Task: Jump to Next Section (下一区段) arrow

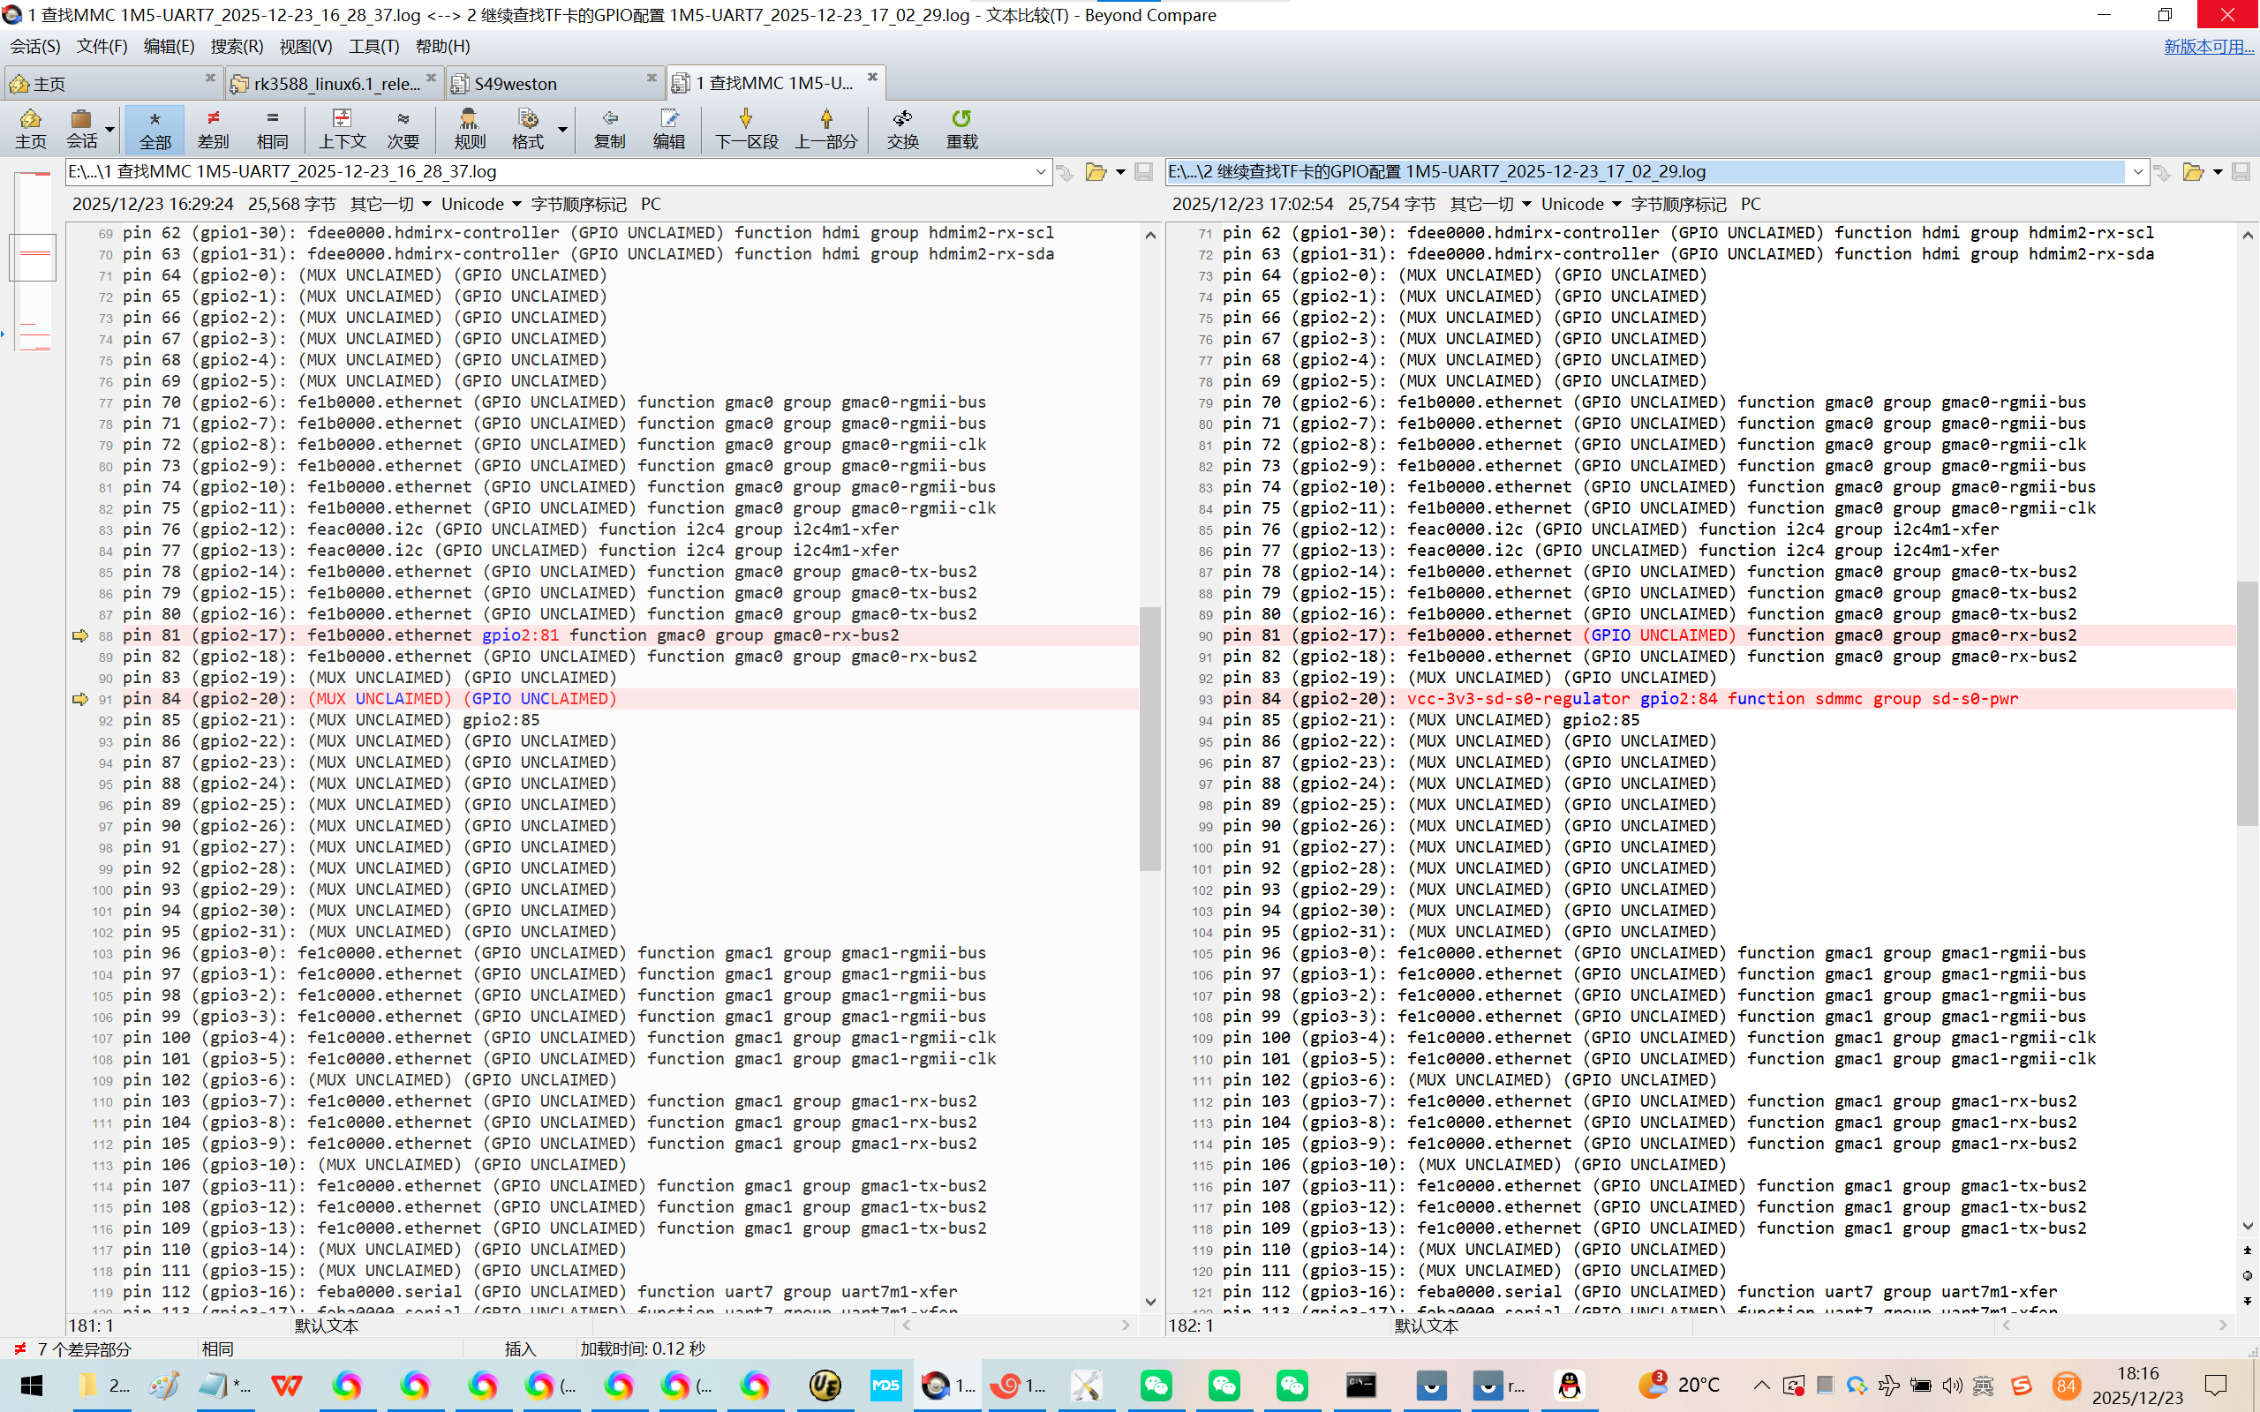Action: tap(745, 128)
